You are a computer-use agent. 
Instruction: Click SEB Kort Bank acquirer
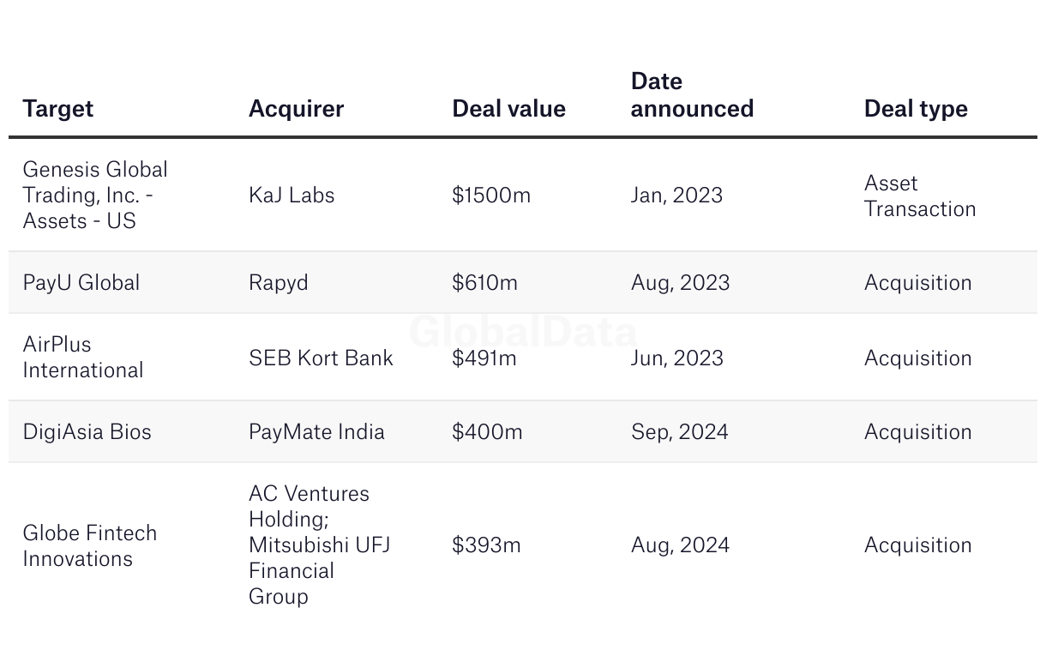click(x=321, y=358)
